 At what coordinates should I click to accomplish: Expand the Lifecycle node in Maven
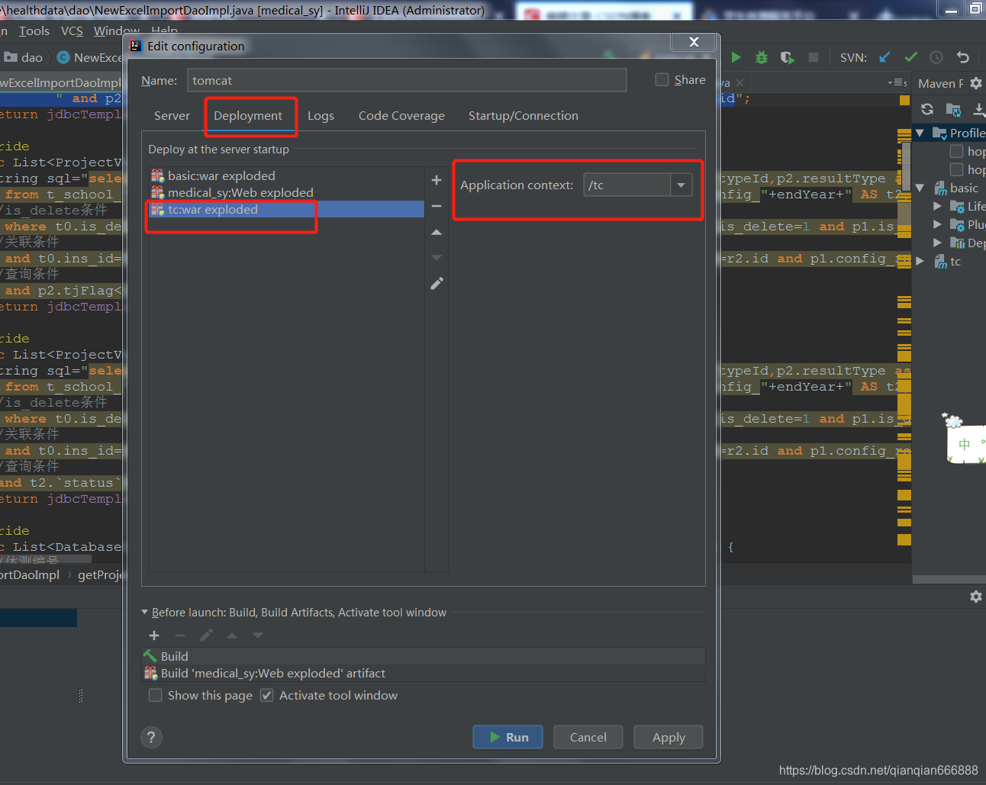pyautogui.click(x=938, y=206)
